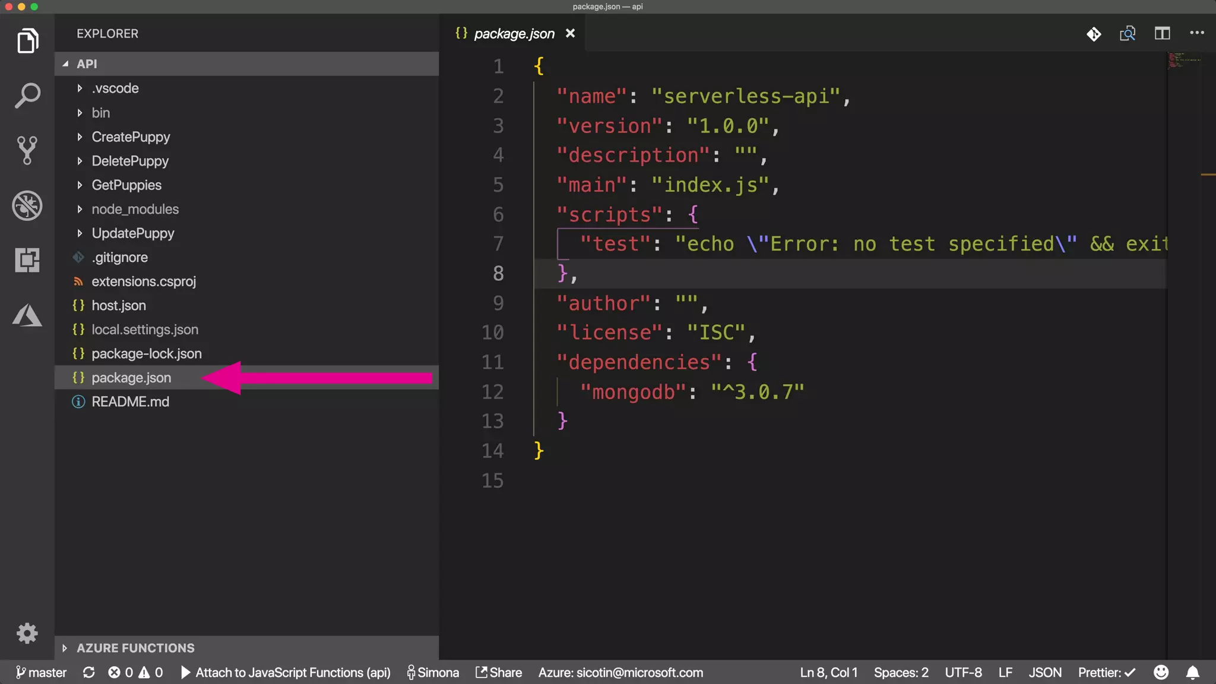This screenshot has width=1216, height=684.
Task: Change the JSON language mode
Action: click(1044, 672)
